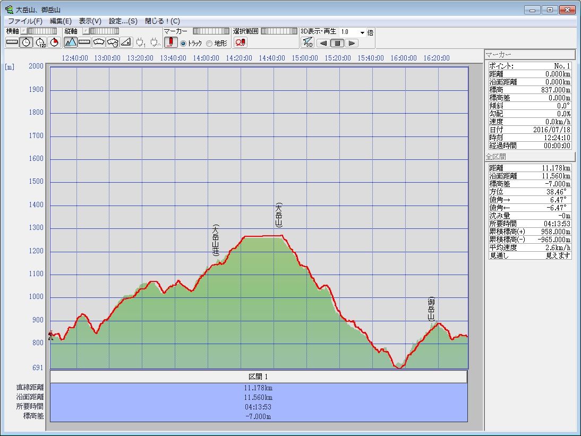Screen dimensions: 581x436
Task: Click the first disabled heart-rate plug icon
Action: 140,42
